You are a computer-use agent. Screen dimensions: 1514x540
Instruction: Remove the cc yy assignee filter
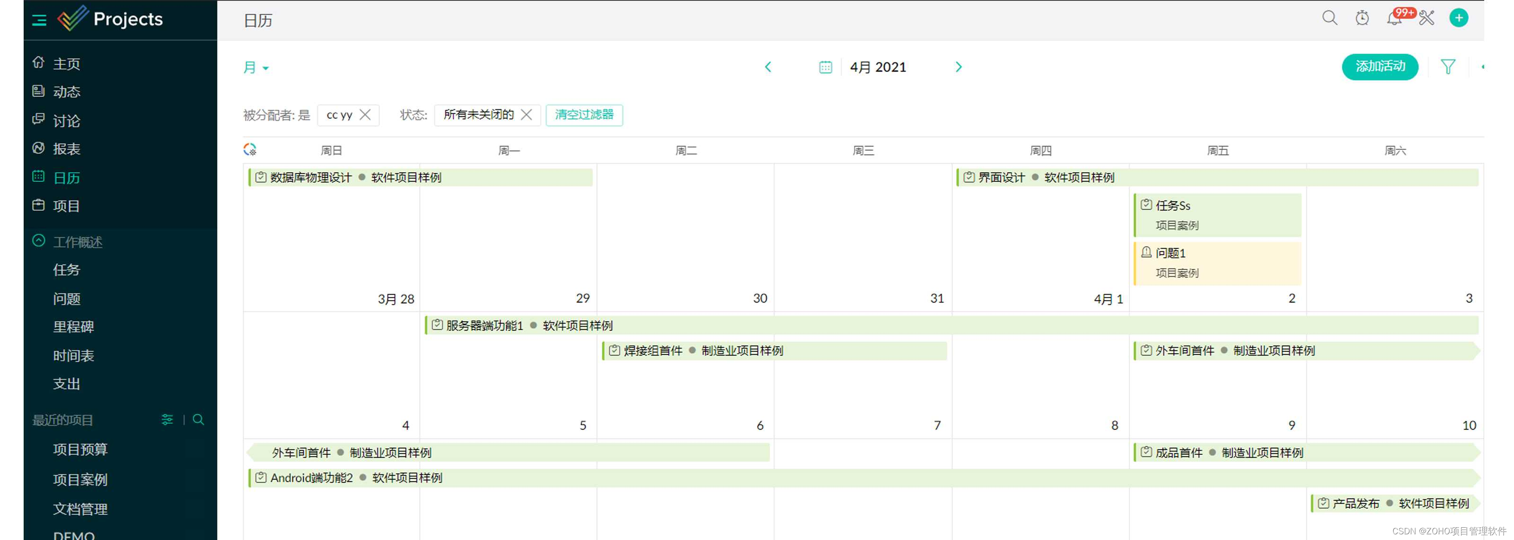coord(365,114)
